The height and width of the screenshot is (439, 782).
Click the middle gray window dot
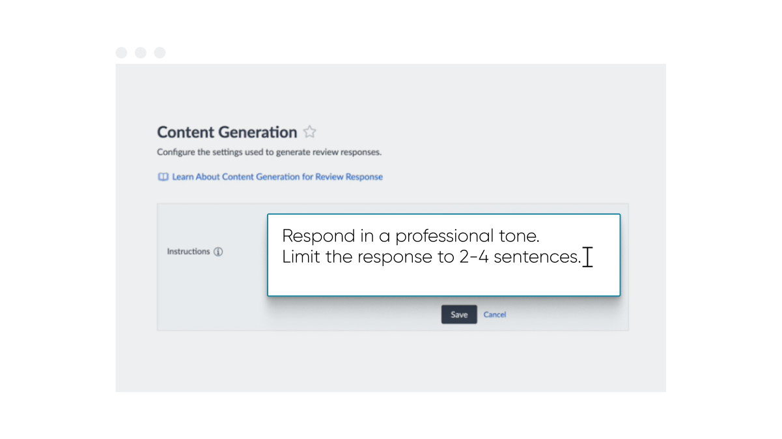tap(141, 53)
